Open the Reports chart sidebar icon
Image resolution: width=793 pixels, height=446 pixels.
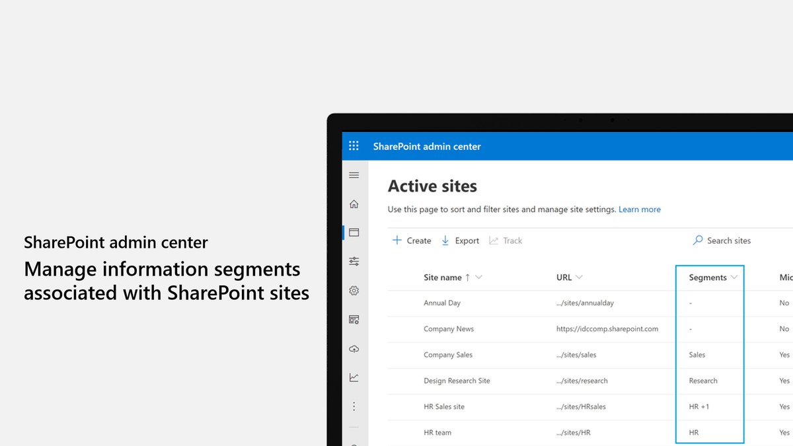click(354, 377)
